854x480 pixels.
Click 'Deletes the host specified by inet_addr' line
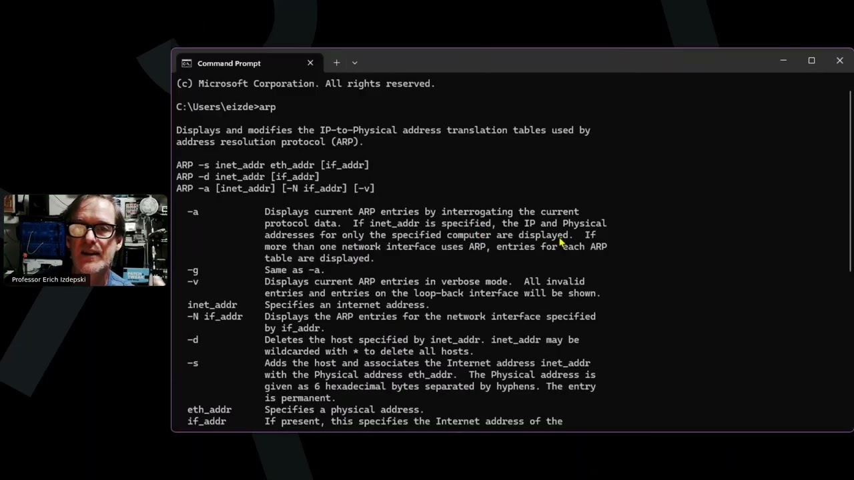point(422,340)
